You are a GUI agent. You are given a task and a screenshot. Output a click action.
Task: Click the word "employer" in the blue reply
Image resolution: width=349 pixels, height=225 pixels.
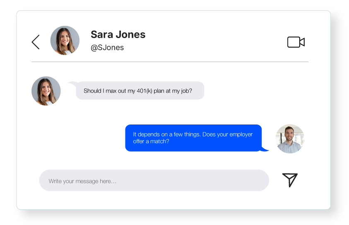[x=241, y=134]
